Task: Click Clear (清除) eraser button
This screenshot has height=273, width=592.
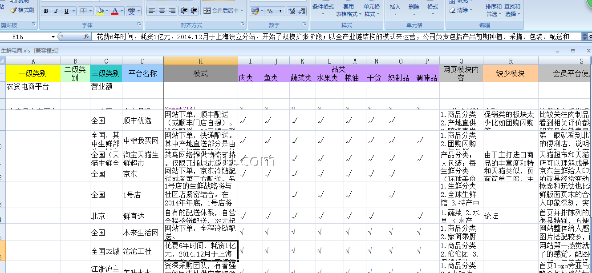Action: point(460,10)
